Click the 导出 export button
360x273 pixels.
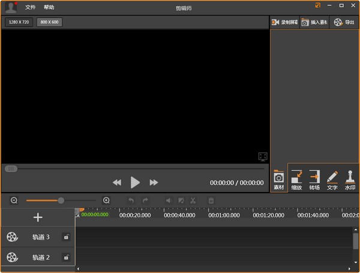pos(344,22)
